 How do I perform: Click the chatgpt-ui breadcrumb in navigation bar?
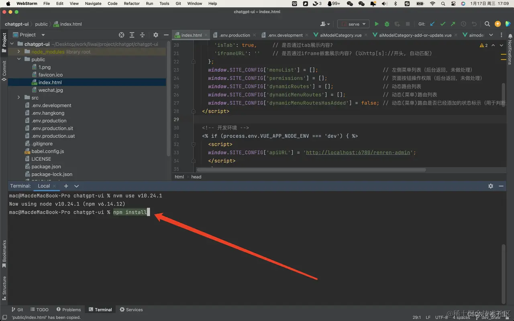16,24
